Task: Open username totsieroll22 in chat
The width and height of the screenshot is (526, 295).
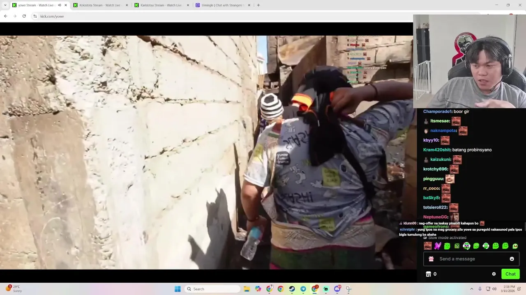Action: pyautogui.click(x=436, y=208)
